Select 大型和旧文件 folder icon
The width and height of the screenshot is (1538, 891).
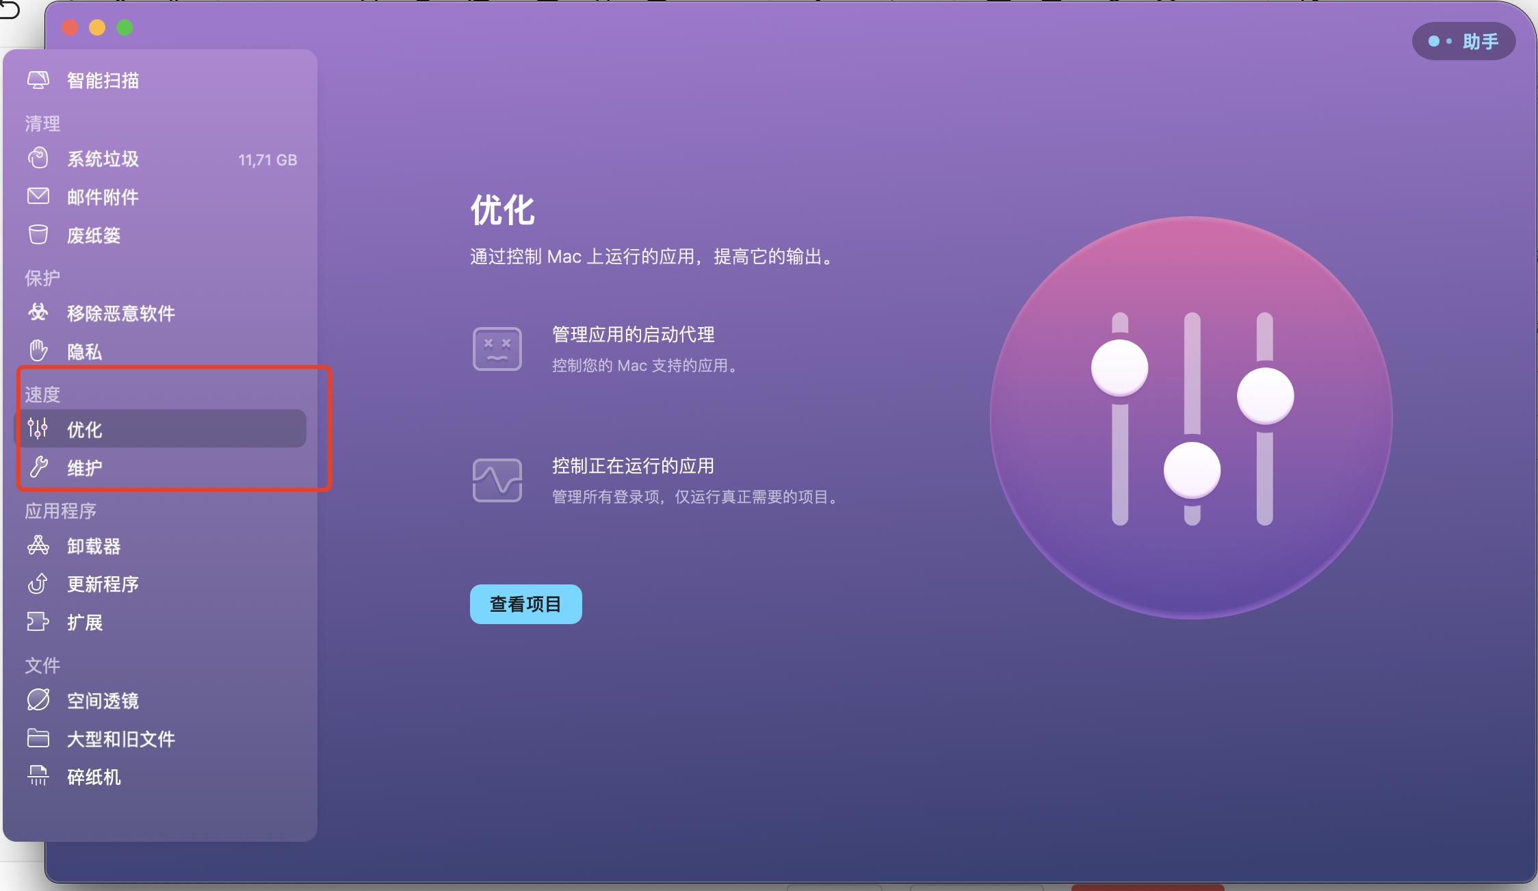pos(39,738)
